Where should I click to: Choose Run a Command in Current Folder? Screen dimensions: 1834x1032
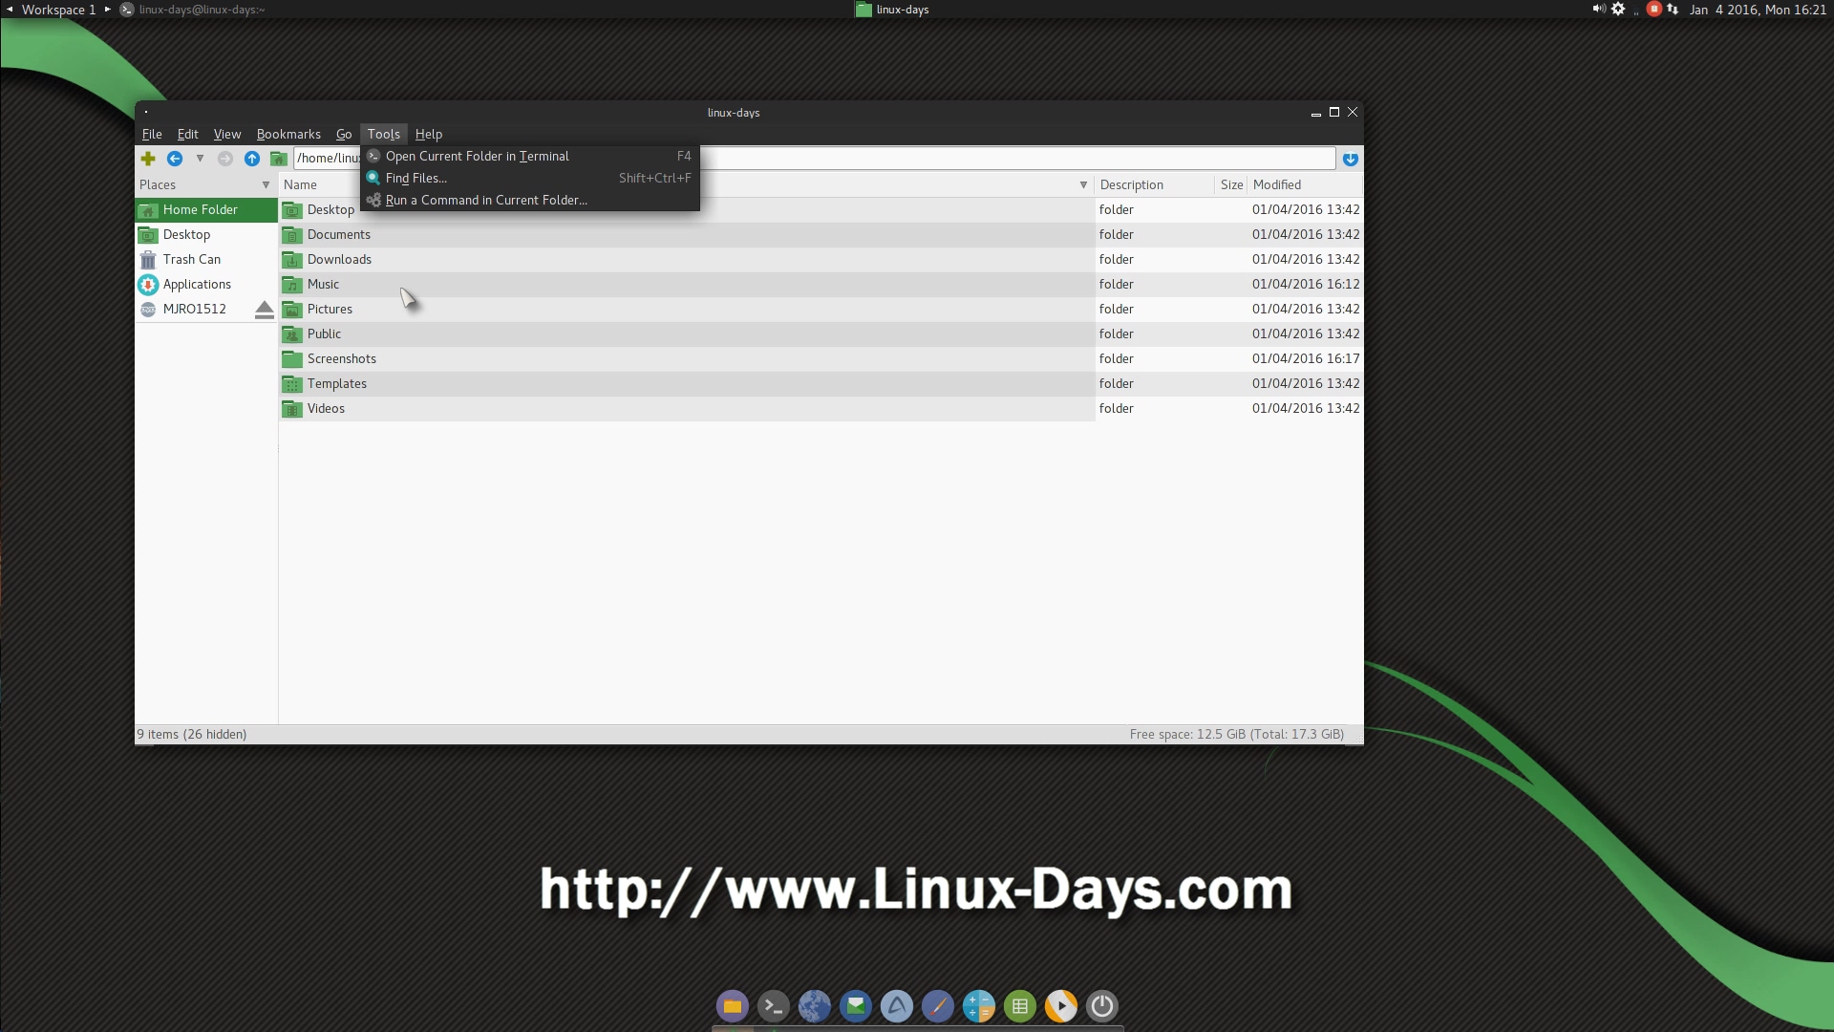point(530,200)
